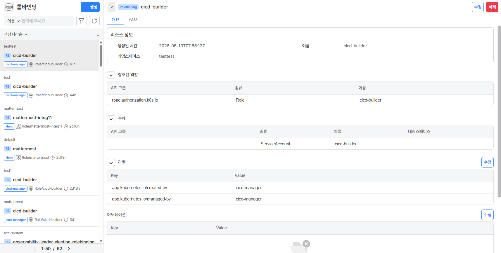
Task: Select test namespace cicd-builder item
Action: pos(50,86)
